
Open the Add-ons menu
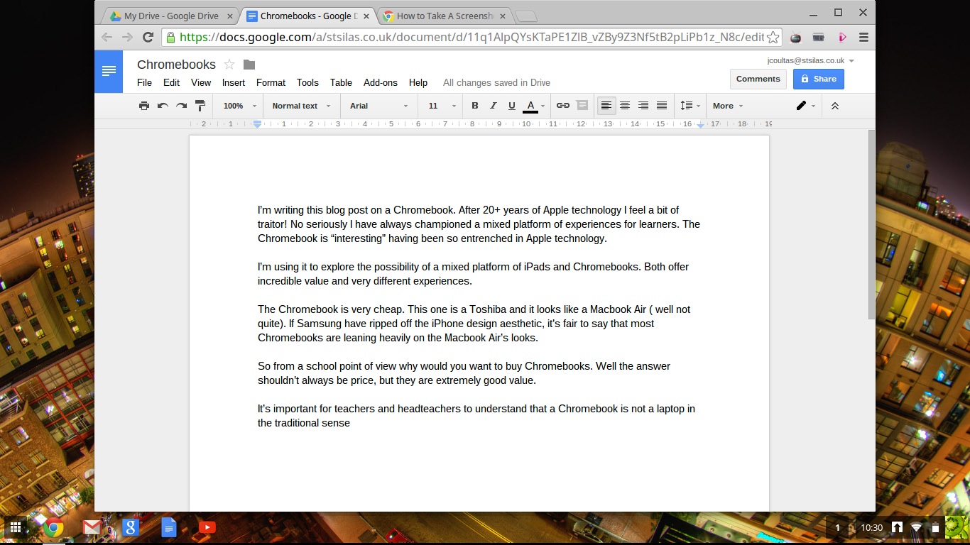coord(381,82)
